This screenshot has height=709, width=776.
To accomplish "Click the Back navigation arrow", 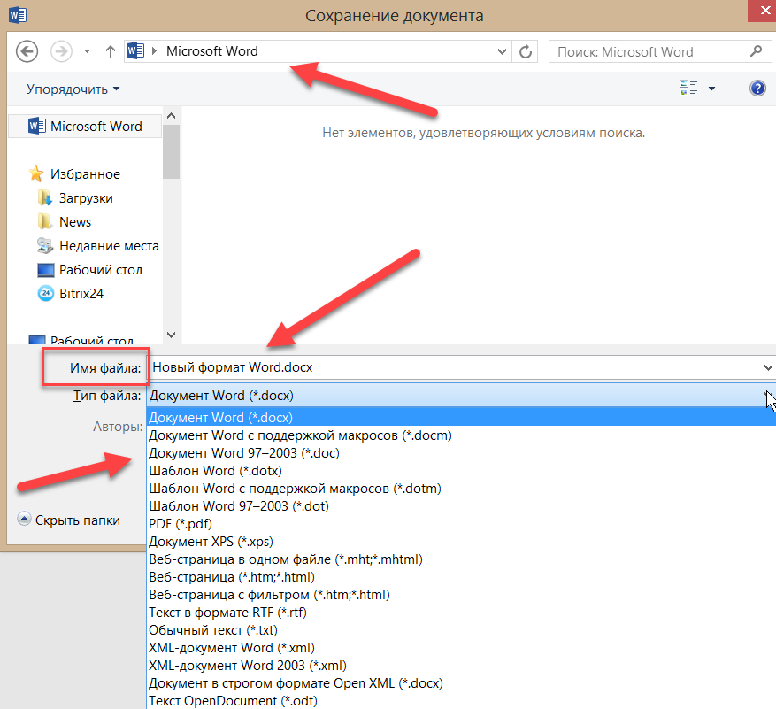I will pos(27,51).
